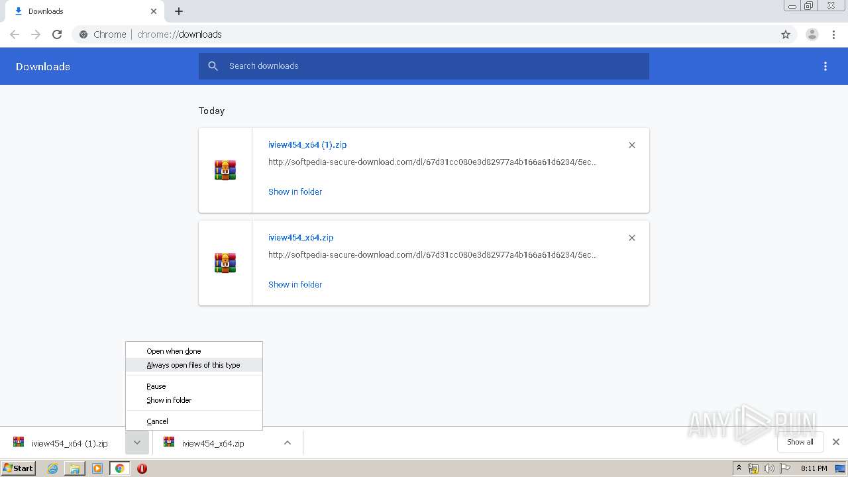The height and width of the screenshot is (477, 848).
Task: Click the volume speaker tray icon
Action: coord(768,468)
